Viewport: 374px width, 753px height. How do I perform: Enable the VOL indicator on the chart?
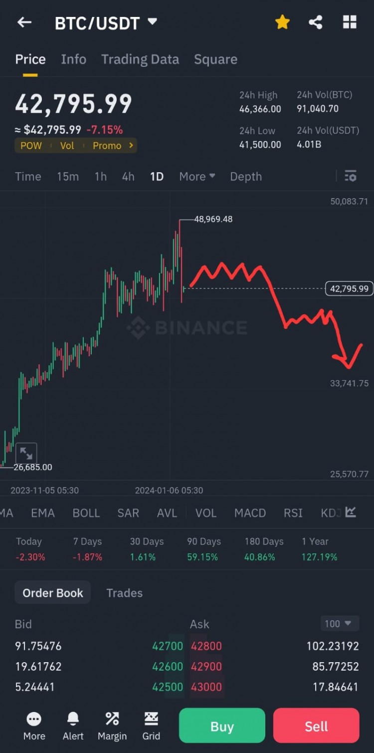click(206, 513)
